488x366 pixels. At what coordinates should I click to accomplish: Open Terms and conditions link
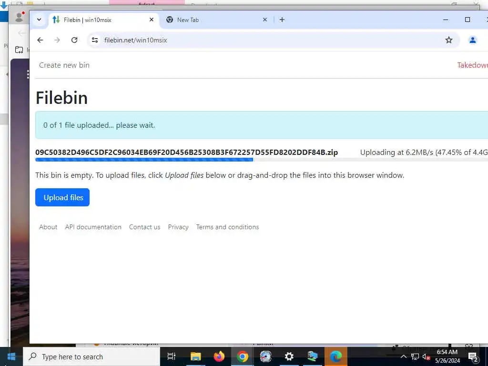click(227, 227)
